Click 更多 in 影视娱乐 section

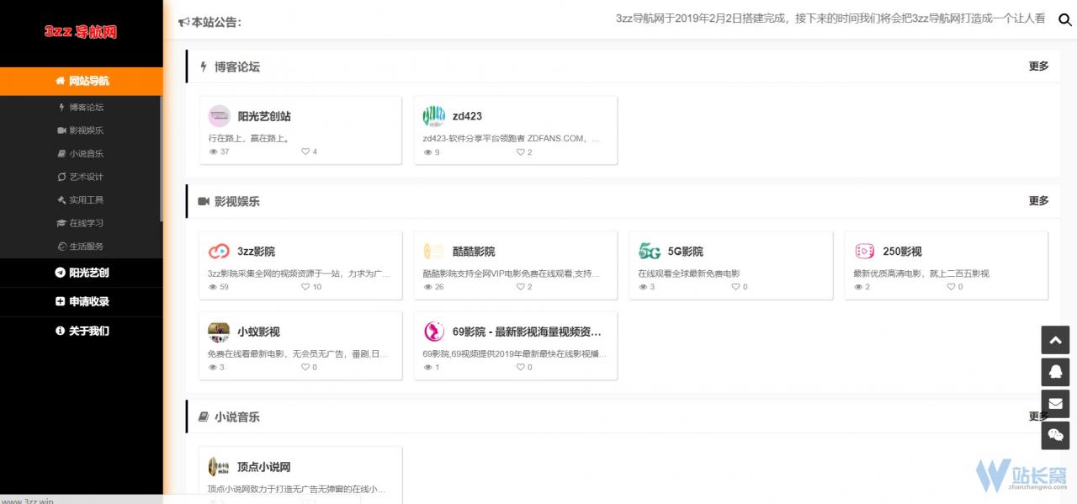(x=1038, y=201)
